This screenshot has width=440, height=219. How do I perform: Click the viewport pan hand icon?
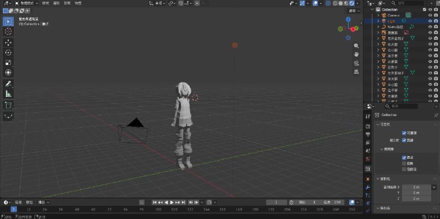pyautogui.click(x=356, y=54)
